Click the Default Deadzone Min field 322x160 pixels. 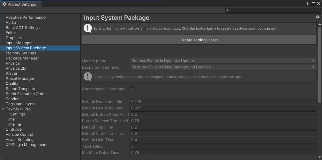click(223, 102)
